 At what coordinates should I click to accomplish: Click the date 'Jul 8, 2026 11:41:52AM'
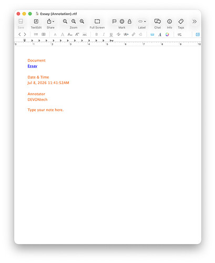coord(48,83)
